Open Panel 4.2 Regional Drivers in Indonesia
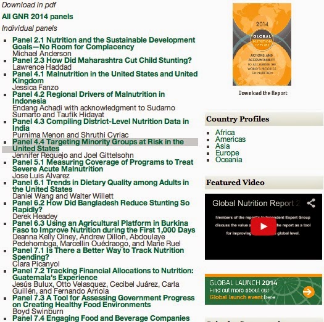The image size is (324, 322). click(88, 97)
